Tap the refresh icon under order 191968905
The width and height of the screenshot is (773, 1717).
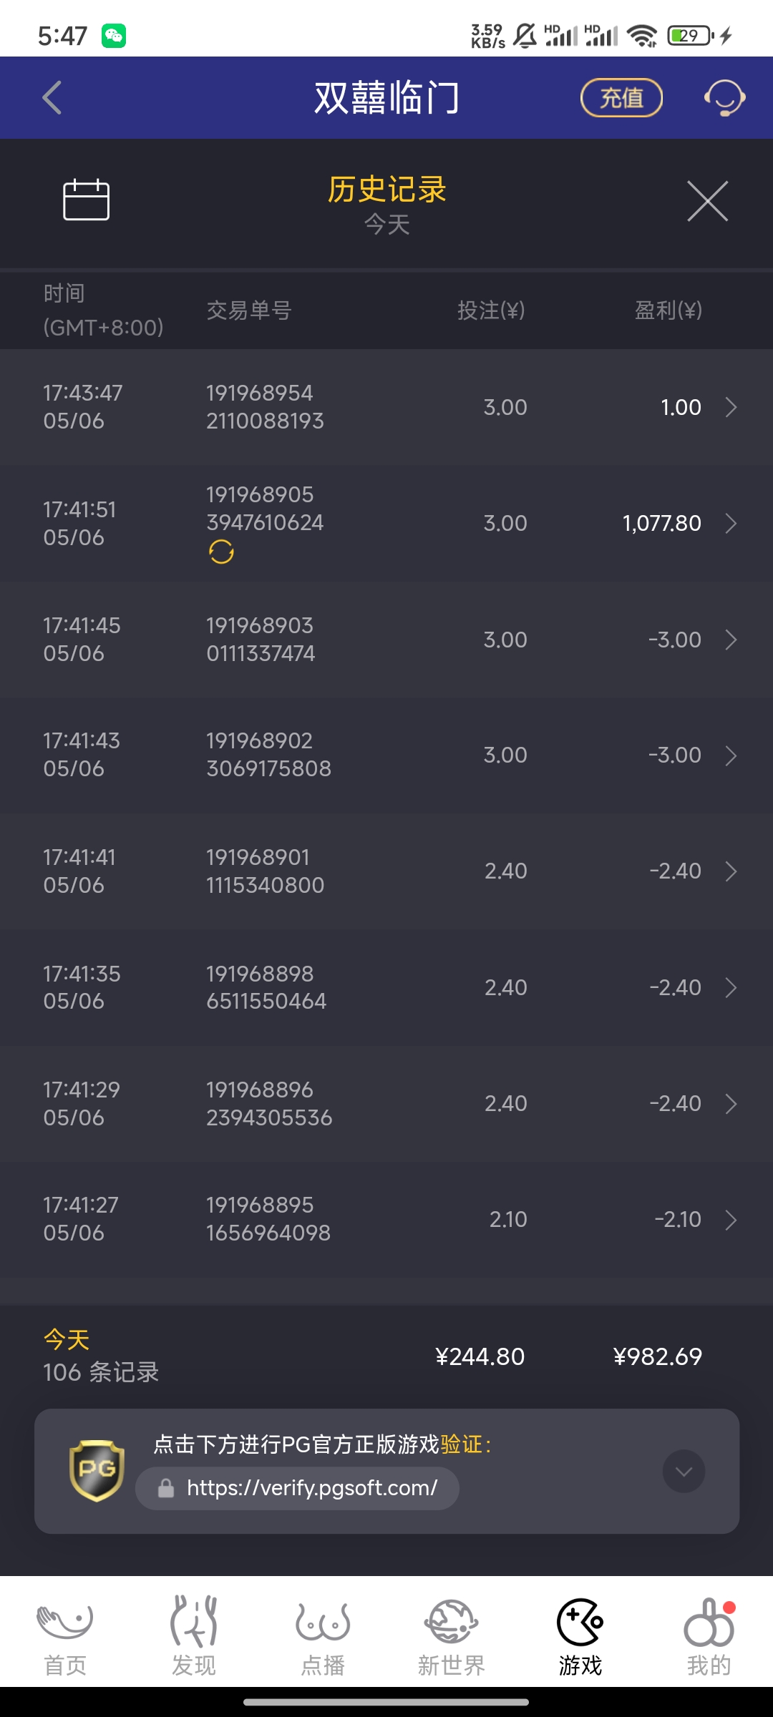click(x=221, y=552)
